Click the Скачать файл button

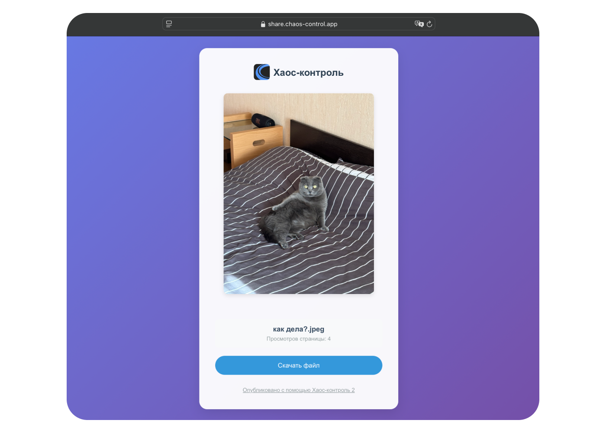tap(299, 365)
